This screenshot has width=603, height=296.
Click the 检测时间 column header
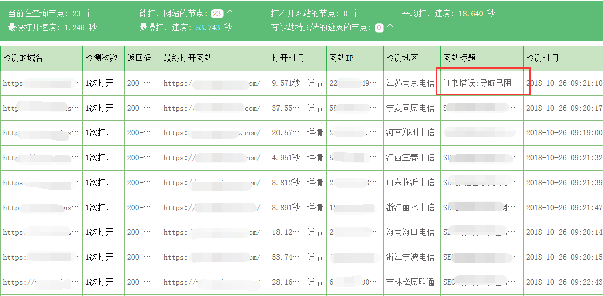(542, 58)
